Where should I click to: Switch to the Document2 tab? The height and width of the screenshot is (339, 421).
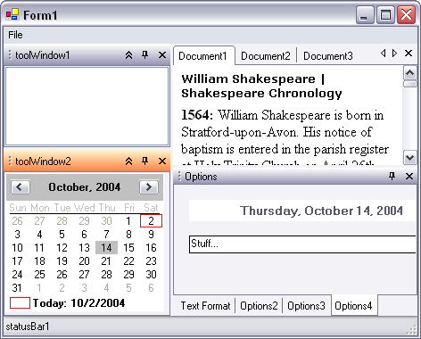coord(266,56)
